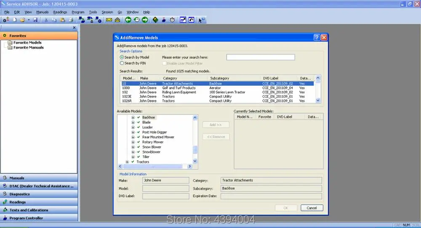The width and height of the screenshot is (421, 228).
Task: Click the Available Models vertical scrollbar thumb
Action: tap(195, 150)
